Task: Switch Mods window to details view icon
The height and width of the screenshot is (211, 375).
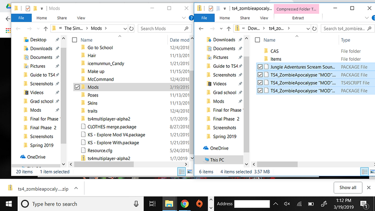Action: point(182,172)
